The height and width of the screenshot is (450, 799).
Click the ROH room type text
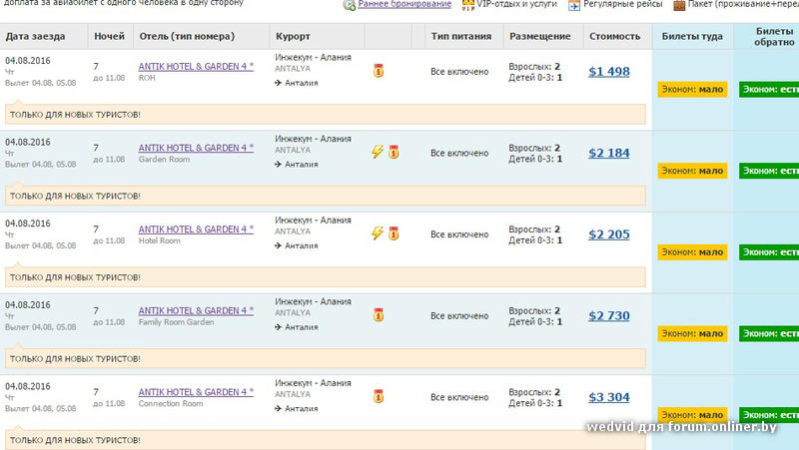point(147,78)
